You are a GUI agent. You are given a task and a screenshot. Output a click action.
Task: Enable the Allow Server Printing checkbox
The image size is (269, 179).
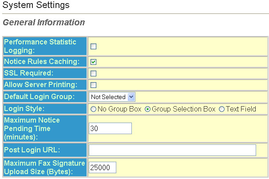coord(93,85)
